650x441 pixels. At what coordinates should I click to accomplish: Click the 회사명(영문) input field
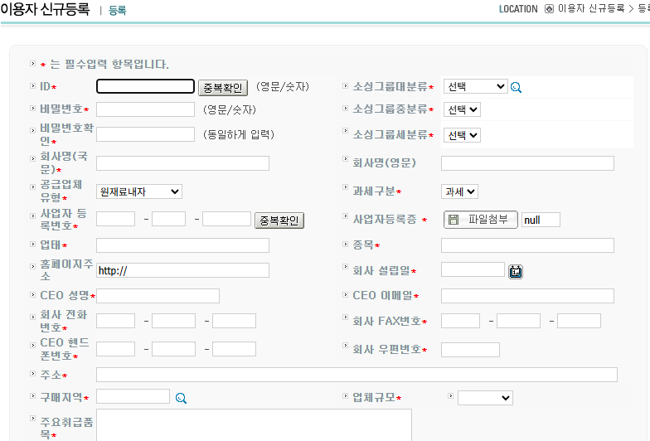click(x=527, y=163)
